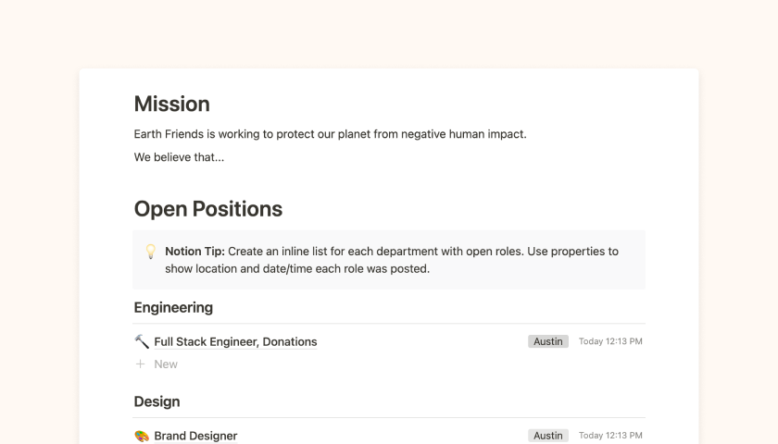The image size is (778, 444).
Task: Click the posted timestamp on the Brand Designer row
Action: pyautogui.click(x=610, y=436)
